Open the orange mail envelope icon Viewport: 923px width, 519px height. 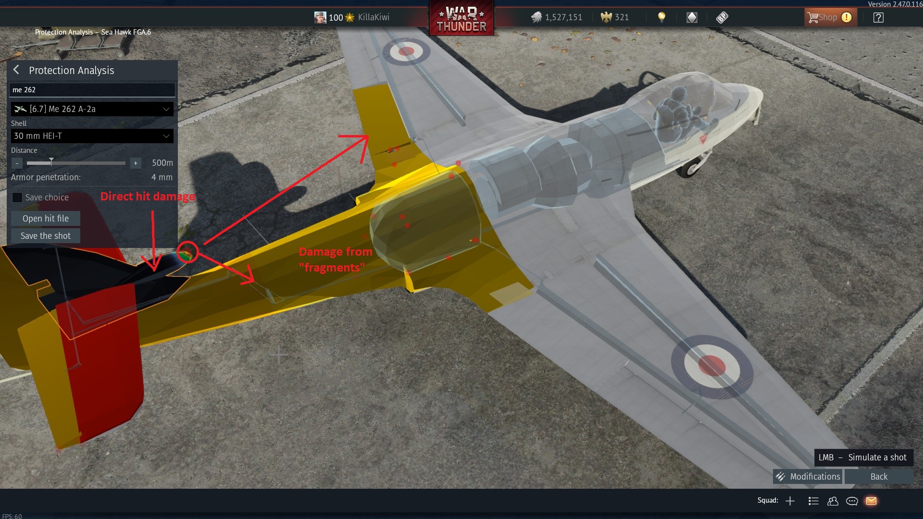pos(871,501)
